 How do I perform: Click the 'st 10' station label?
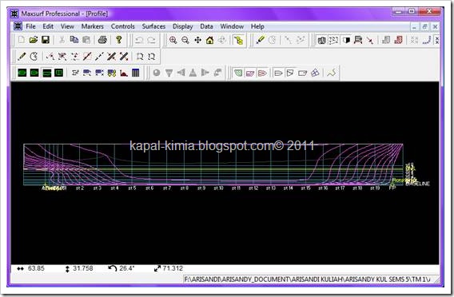point(218,188)
